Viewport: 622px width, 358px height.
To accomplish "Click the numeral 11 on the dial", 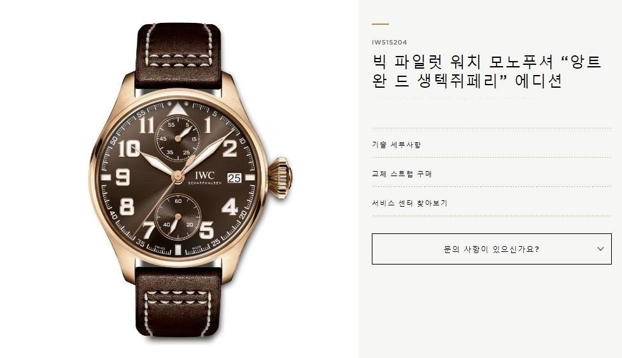I will pos(146,125).
